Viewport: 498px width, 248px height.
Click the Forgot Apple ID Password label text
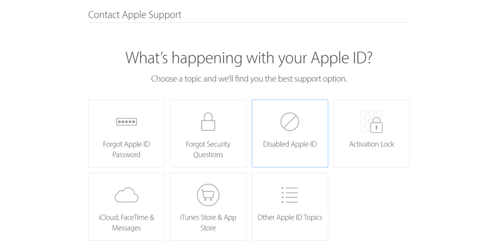point(126,149)
